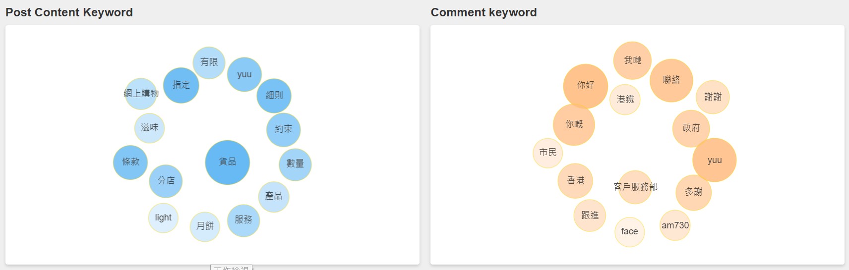Click the 網上購物 bubble
Viewport: 849px width, 270px height.
[x=141, y=94]
